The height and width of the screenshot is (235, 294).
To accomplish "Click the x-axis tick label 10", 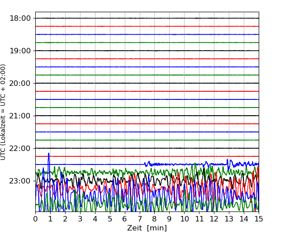I will 184,219.
